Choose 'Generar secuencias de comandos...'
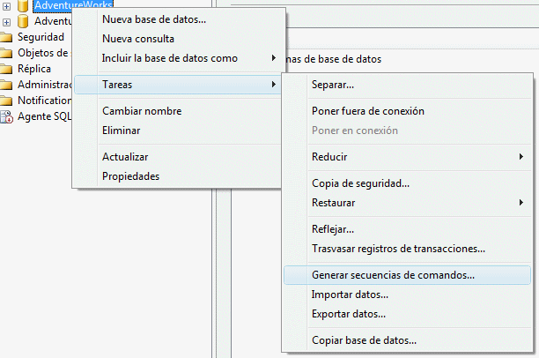The width and height of the screenshot is (539, 358). tap(408, 275)
